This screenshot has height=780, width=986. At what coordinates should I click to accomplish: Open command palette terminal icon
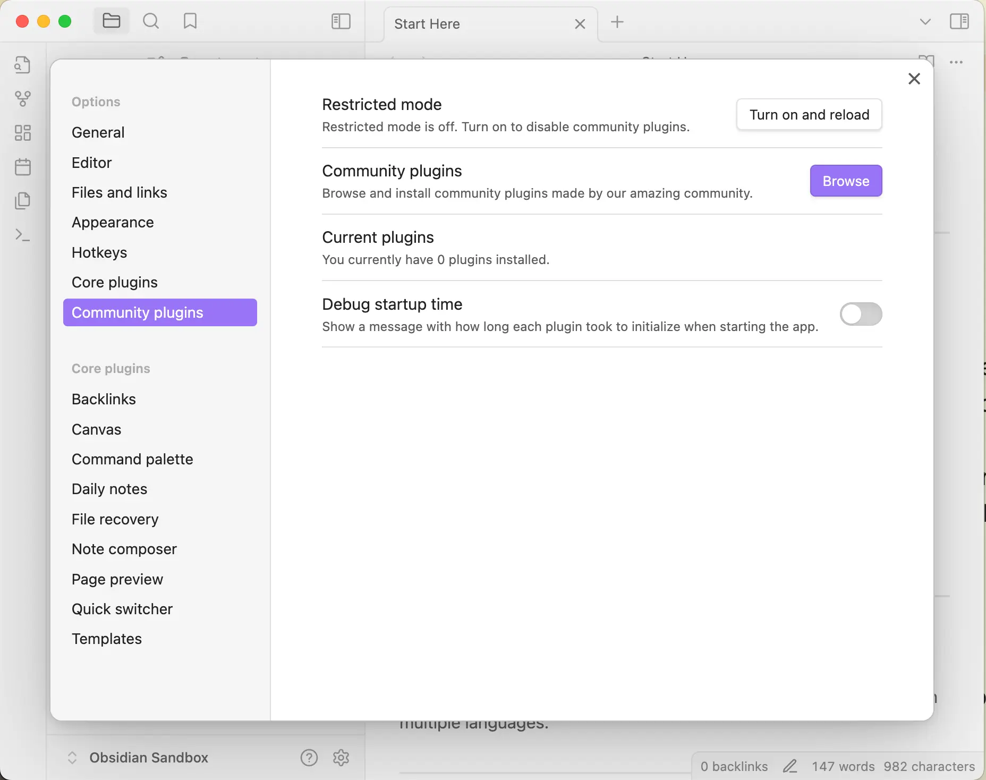(x=22, y=235)
